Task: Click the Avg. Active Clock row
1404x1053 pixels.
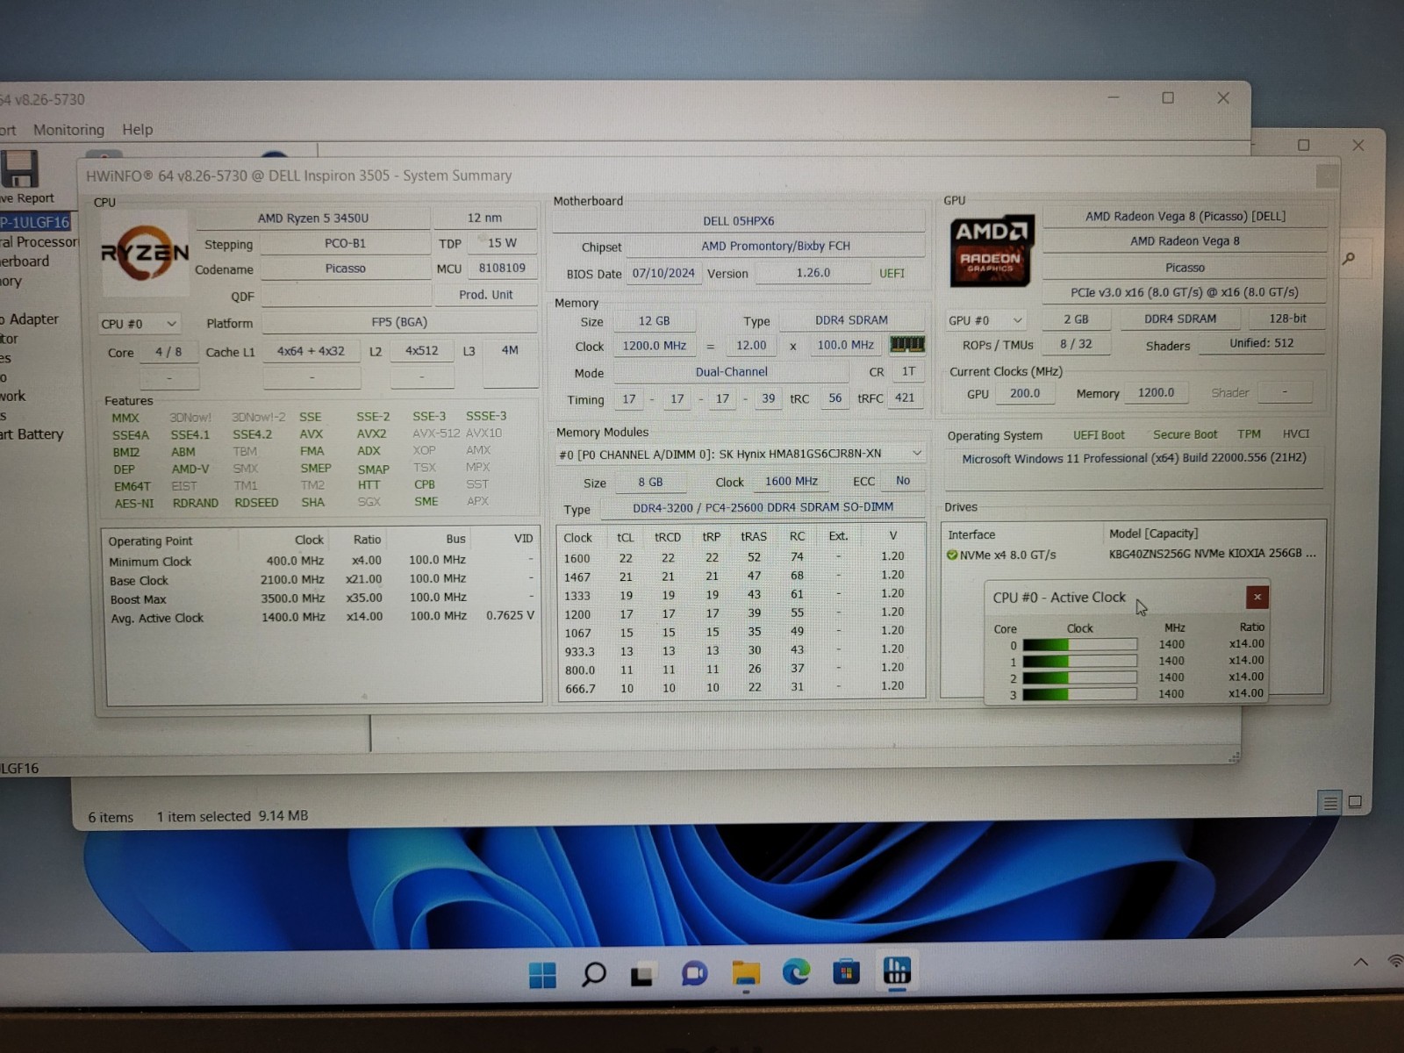Action: tap(321, 617)
